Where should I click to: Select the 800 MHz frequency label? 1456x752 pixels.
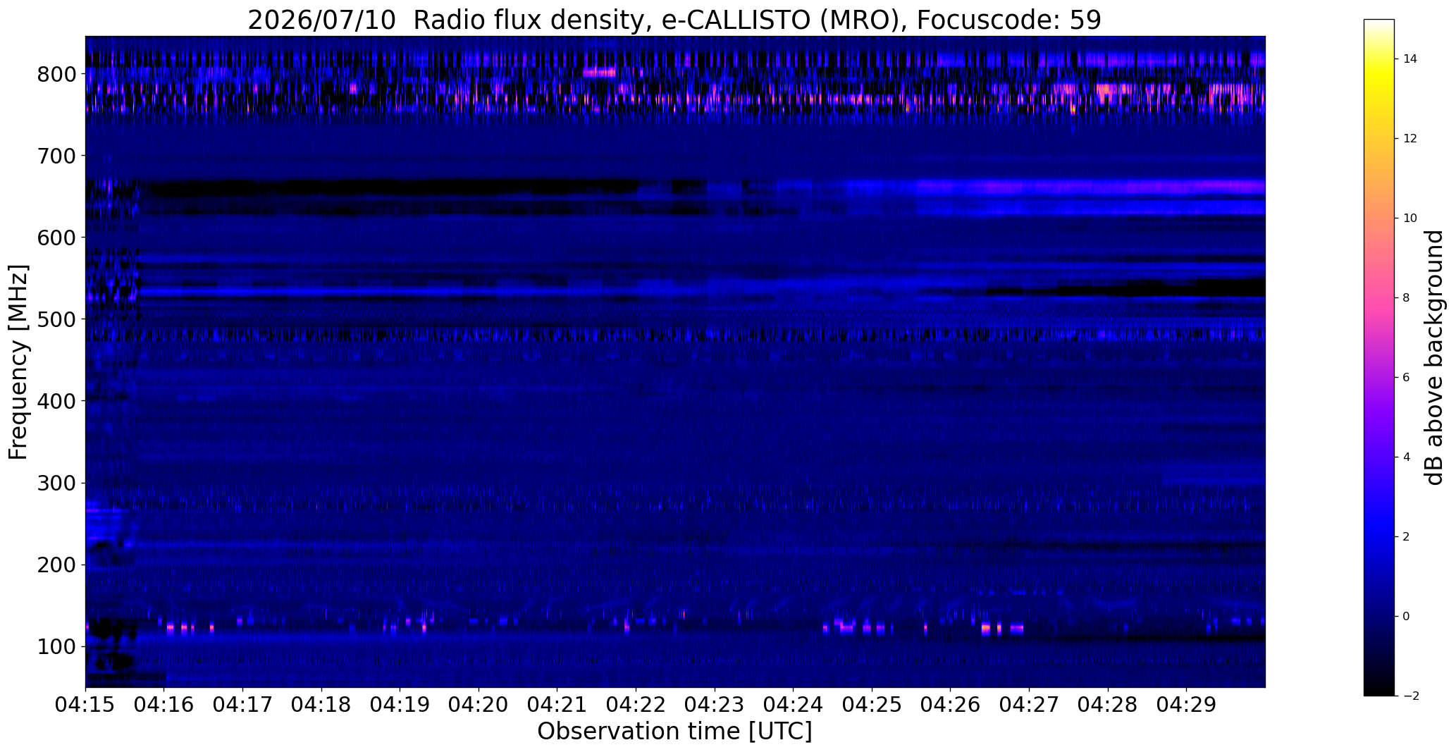point(56,74)
